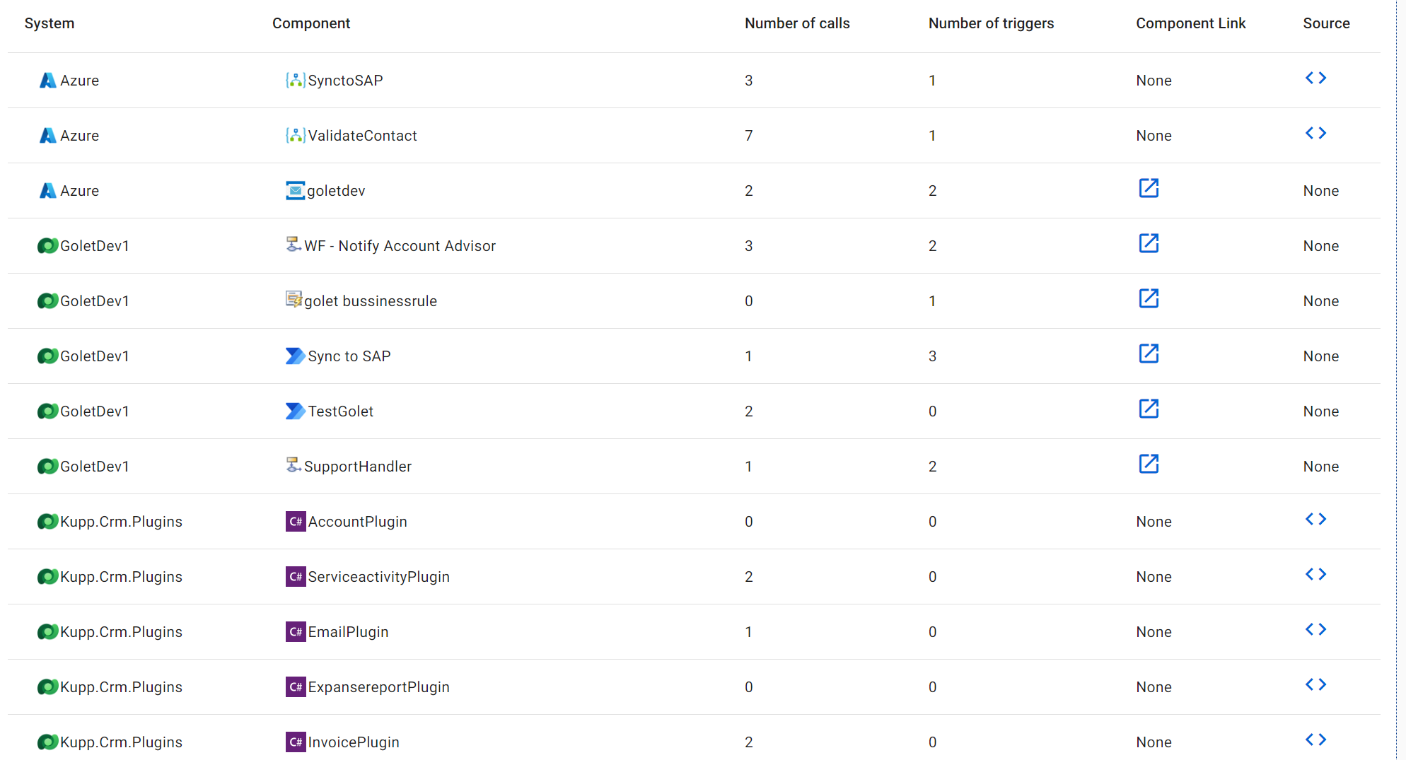Image resolution: width=1406 pixels, height=760 pixels.
Task: Click the Number of triggers column header
Action: (x=992, y=23)
